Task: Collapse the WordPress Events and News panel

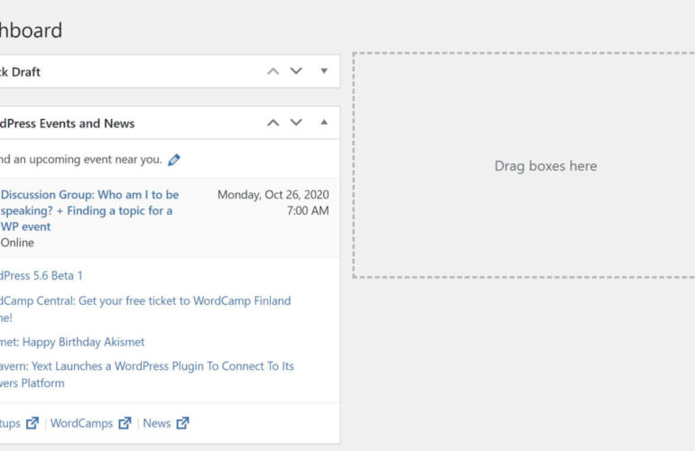Action: click(324, 123)
